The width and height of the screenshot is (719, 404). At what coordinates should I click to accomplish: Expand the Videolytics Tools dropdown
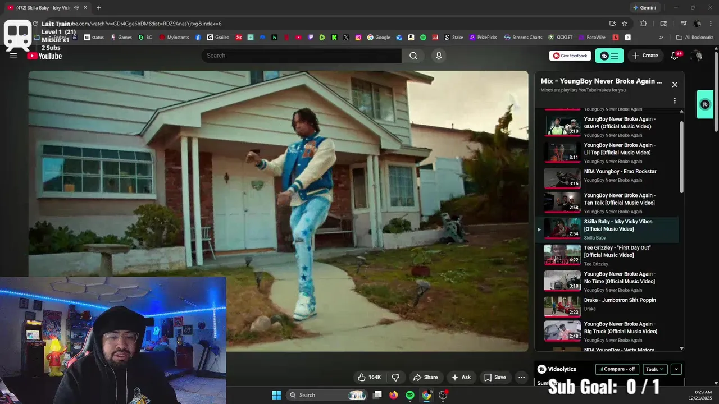(655, 369)
